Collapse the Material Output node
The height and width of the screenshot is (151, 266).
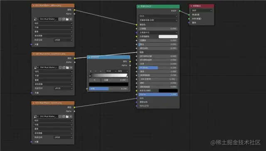[191, 6]
